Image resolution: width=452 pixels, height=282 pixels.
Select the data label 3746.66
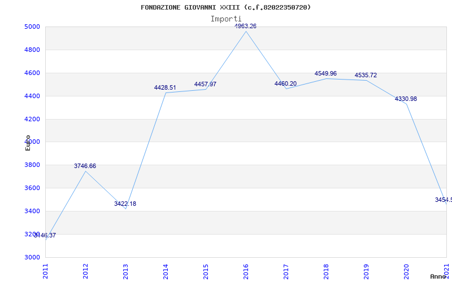tap(85, 166)
